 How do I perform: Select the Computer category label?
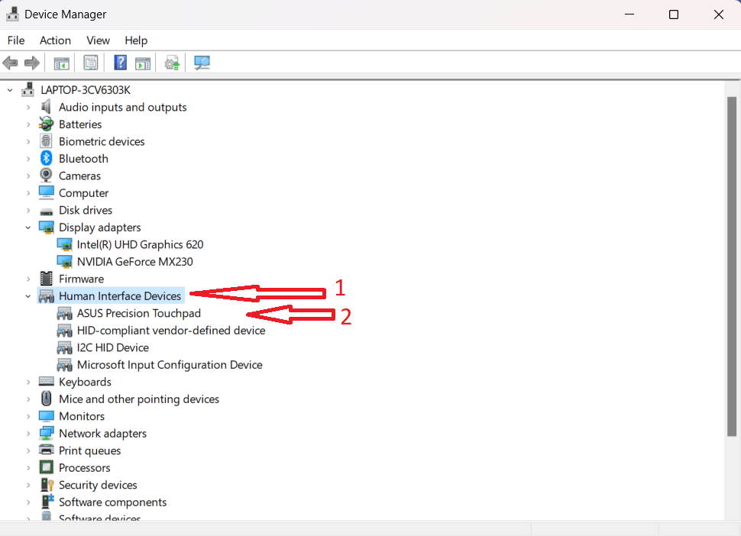coord(83,193)
